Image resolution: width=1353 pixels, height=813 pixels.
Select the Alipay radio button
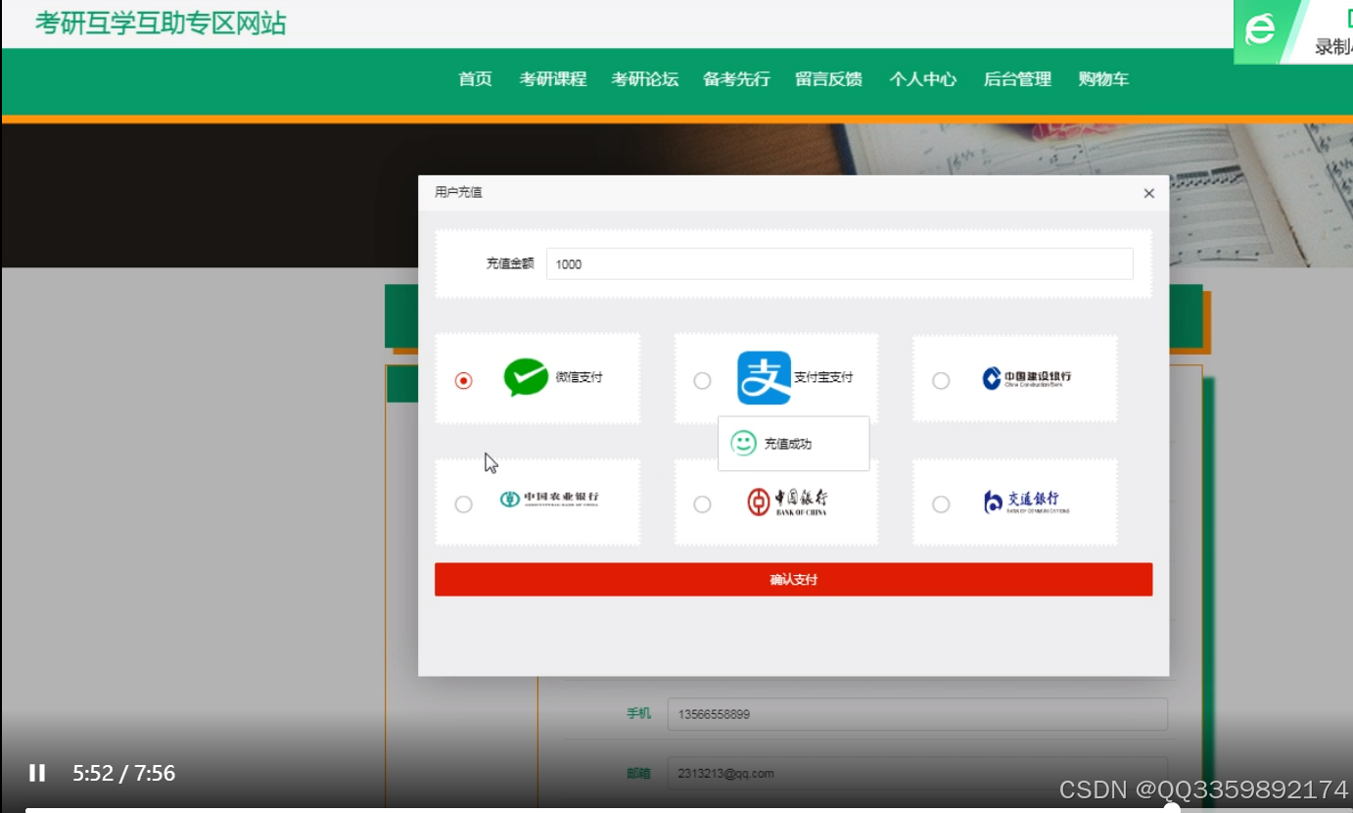click(702, 380)
